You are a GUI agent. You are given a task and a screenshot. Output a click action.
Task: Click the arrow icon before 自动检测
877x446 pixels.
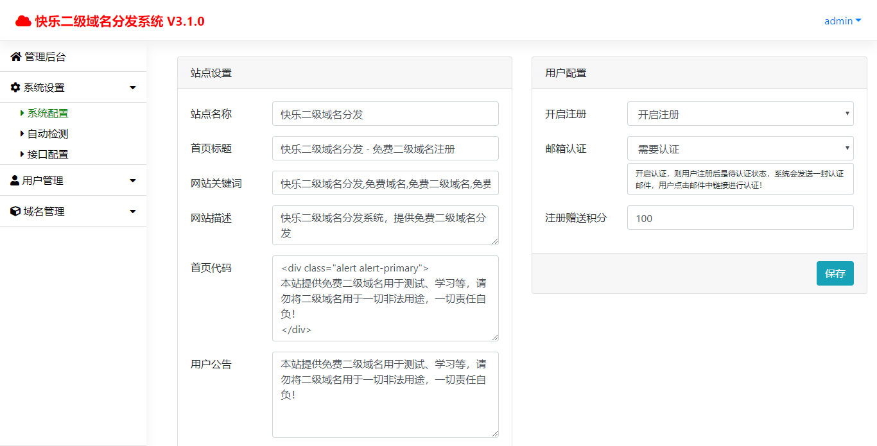point(21,133)
